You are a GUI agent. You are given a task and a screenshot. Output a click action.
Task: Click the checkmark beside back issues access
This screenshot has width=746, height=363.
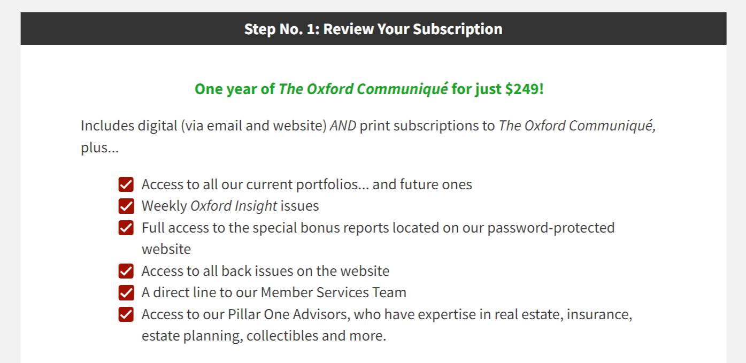(x=126, y=271)
